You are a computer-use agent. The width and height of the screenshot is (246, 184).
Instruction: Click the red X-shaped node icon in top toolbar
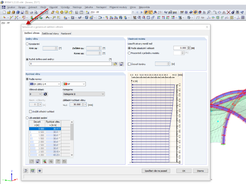pos(229,12)
